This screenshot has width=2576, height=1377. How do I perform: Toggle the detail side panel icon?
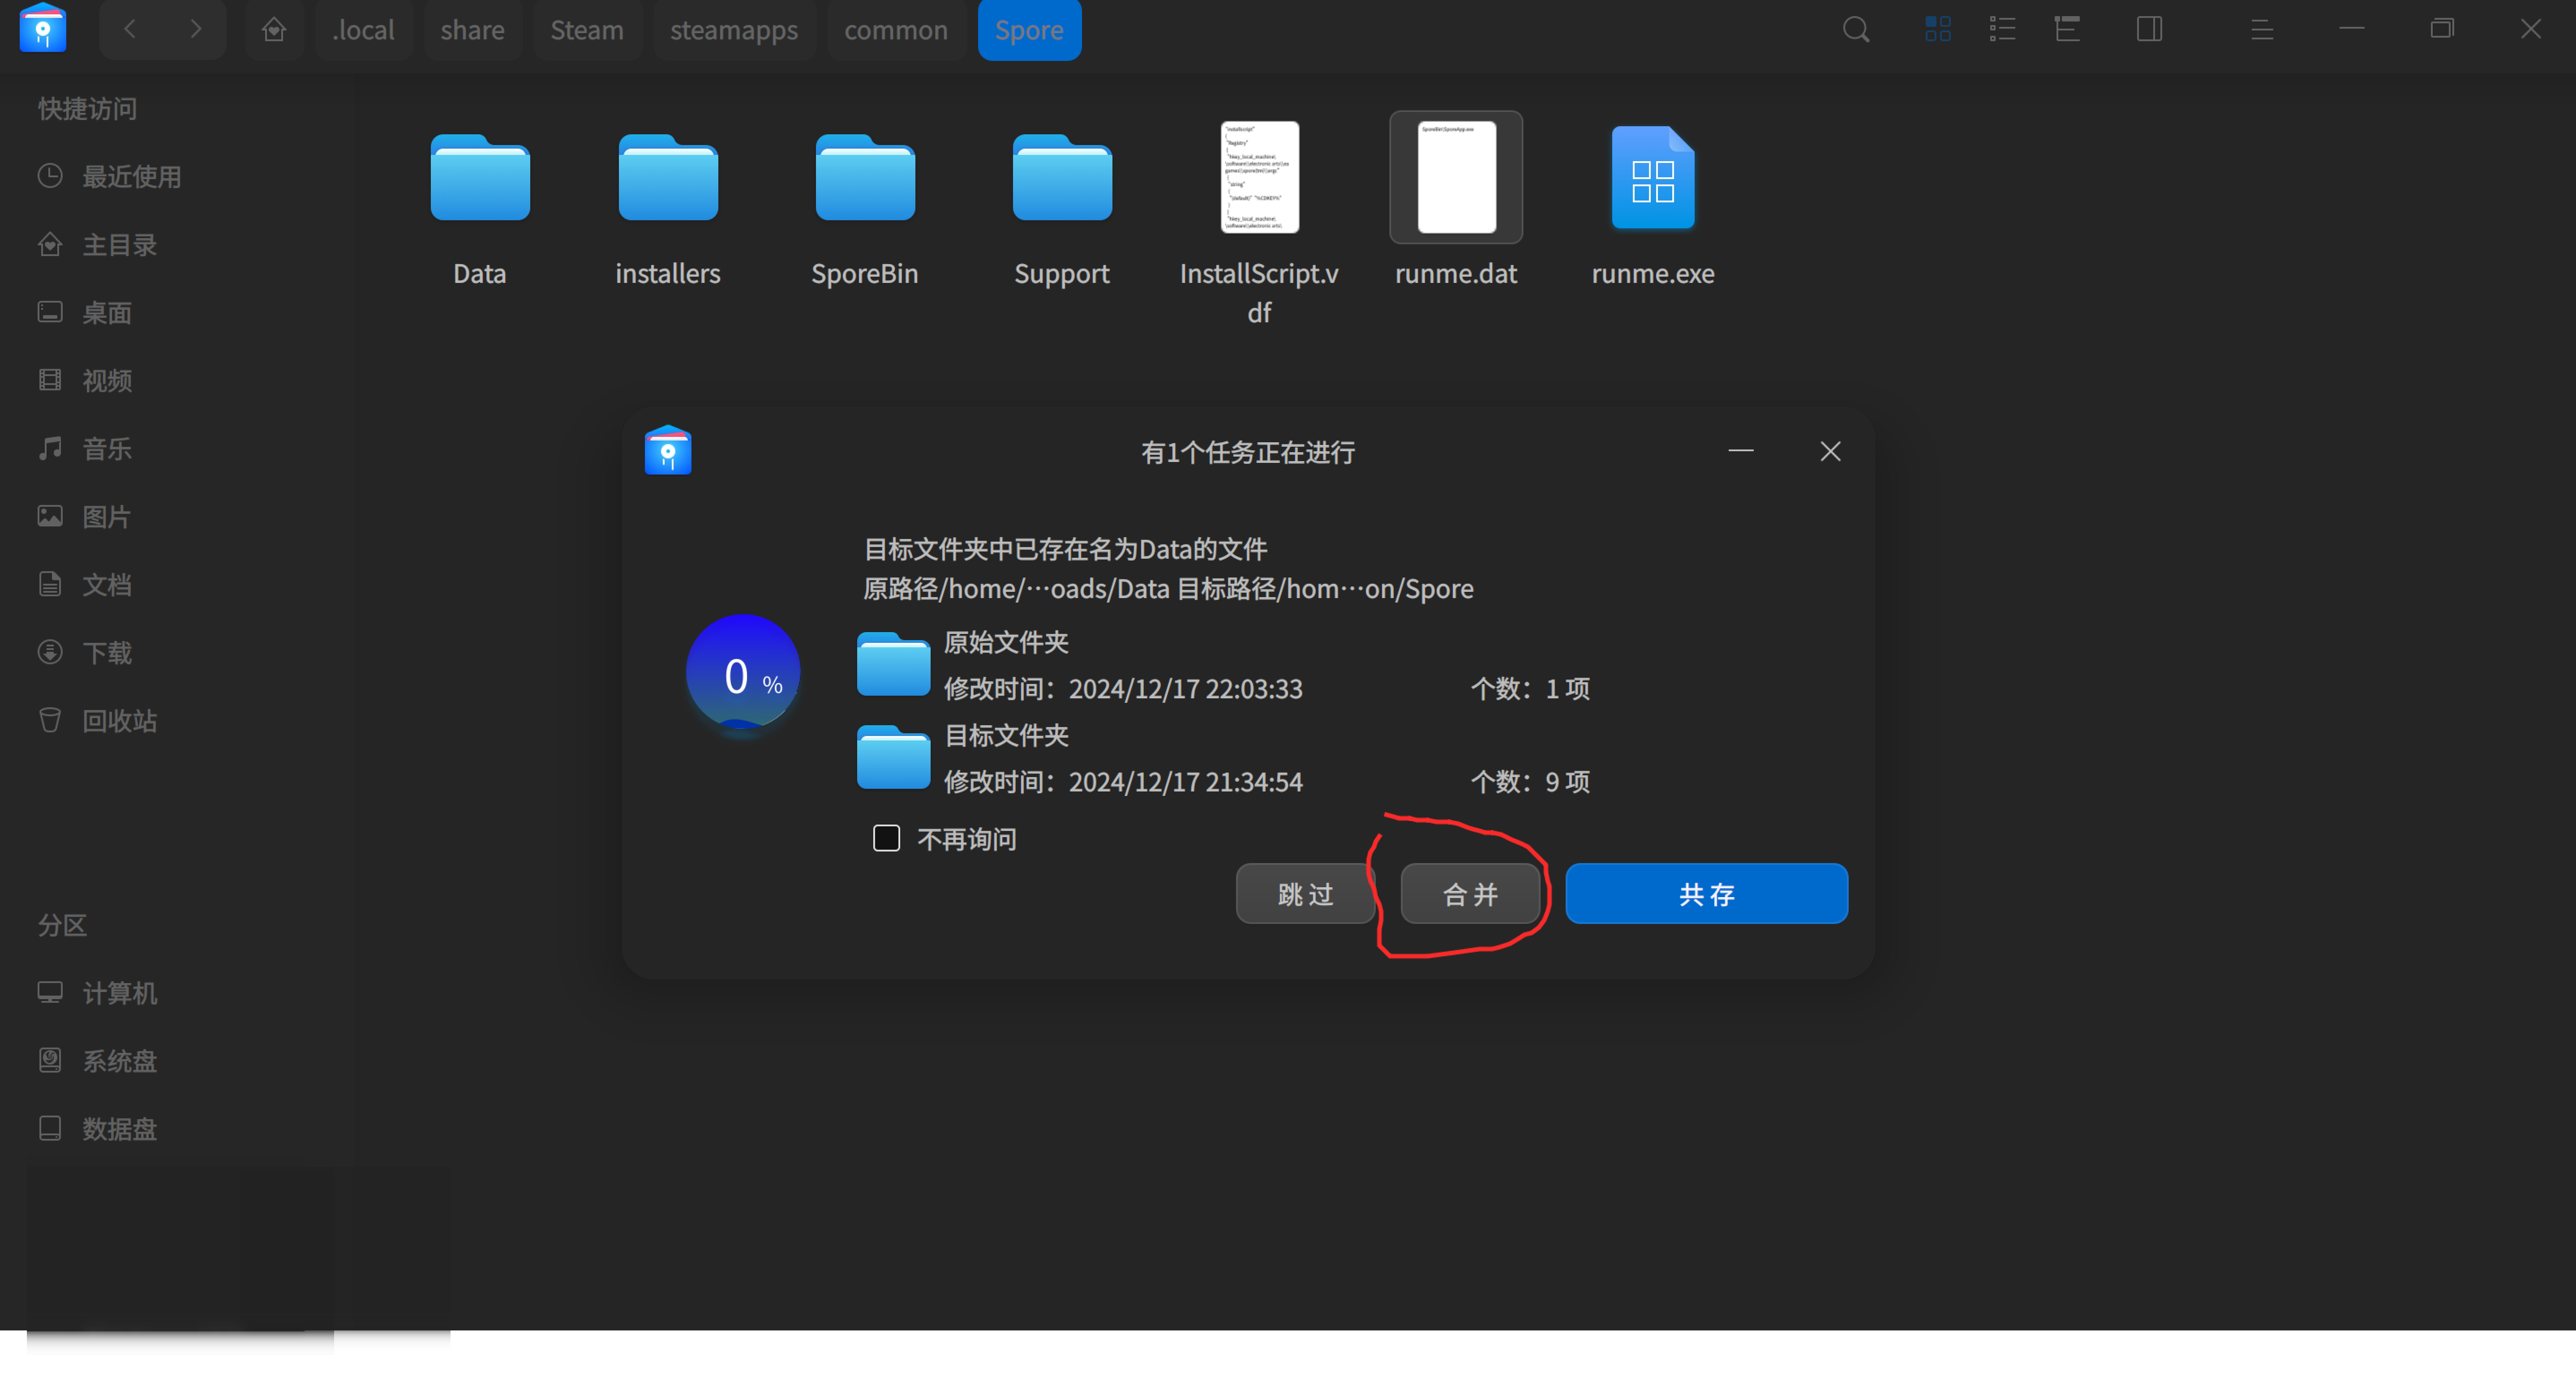click(2149, 30)
